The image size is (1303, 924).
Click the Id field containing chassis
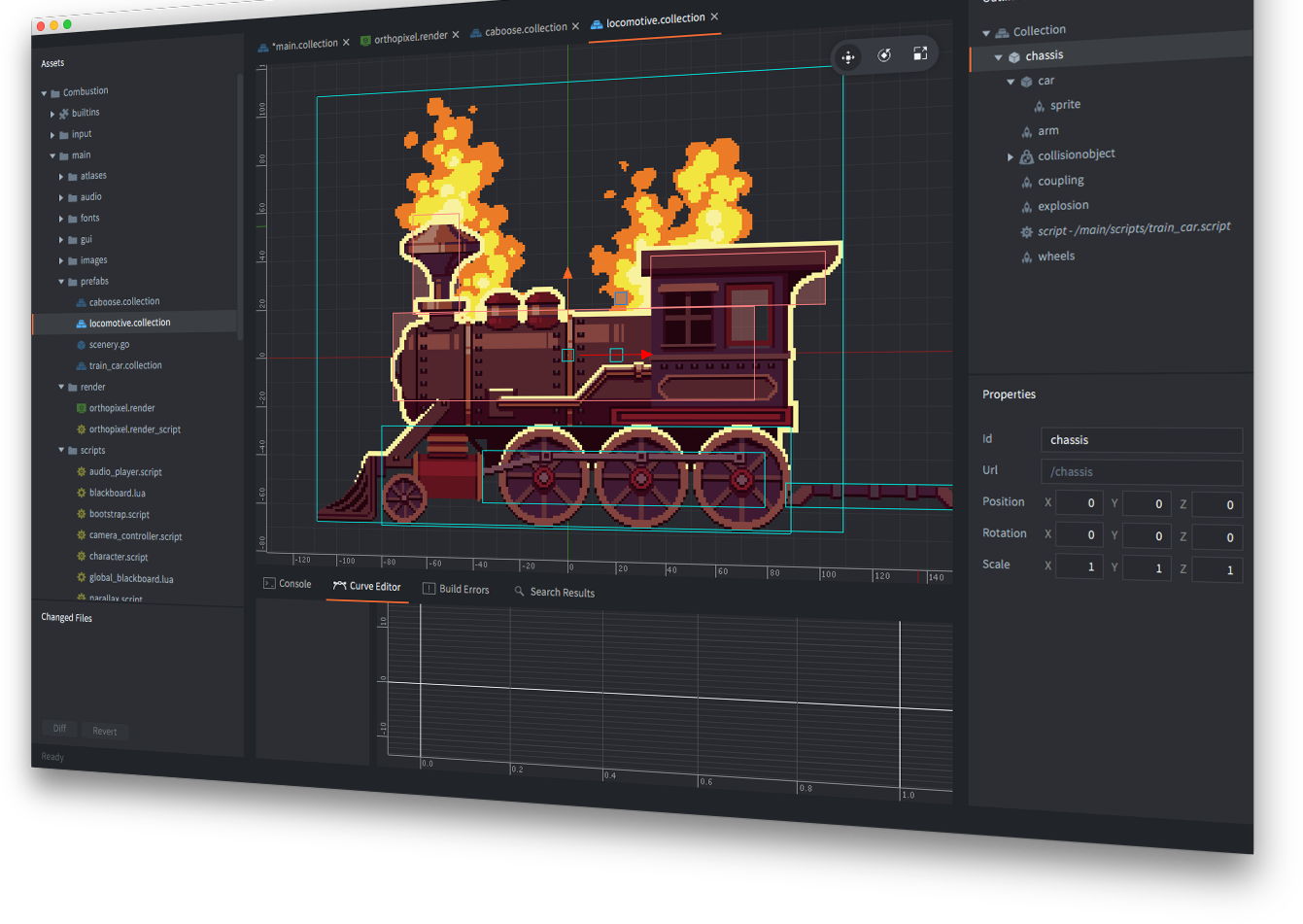coord(1142,440)
